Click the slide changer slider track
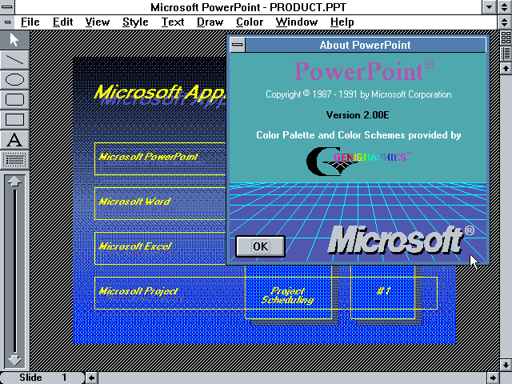This screenshot has height=384, width=512. [14, 271]
